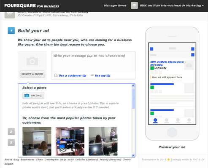Viewport: 208px width, 168px height.
Task: Click the University category text in preview
Action: (160, 68)
